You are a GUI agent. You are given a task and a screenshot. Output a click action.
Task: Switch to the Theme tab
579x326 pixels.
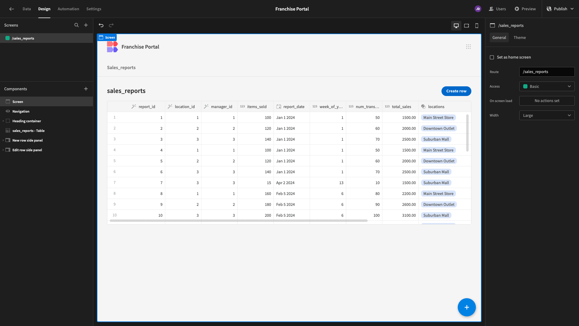coord(520,38)
